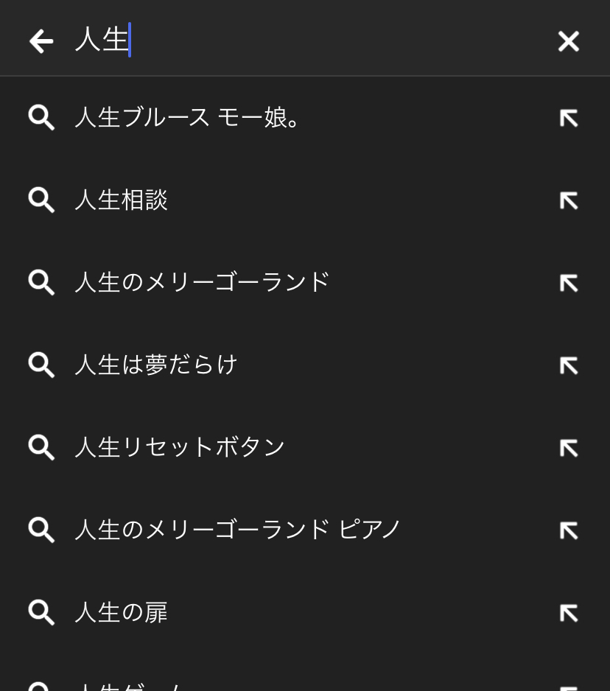Tap the arrow icon next to 人生は夢だらけ
The width and height of the screenshot is (610, 691).
[x=568, y=365]
